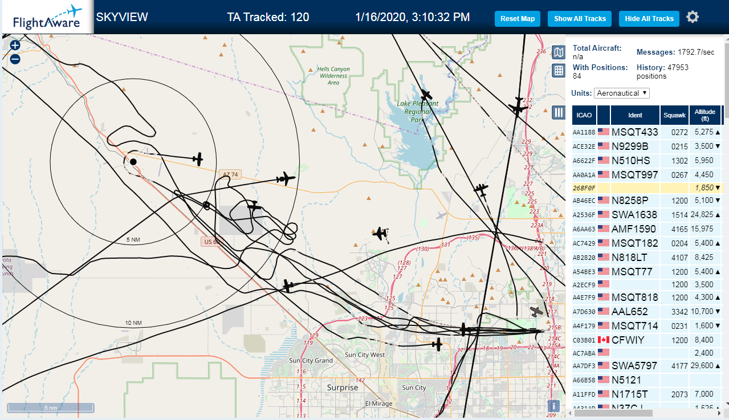Select the MSQT433 aircraft row

click(647, 132)
